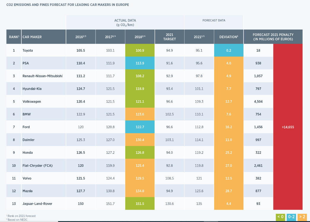Viewport: 310px width, 222px height.
Task: Click the 'ACTUAL DATA' group header
Action: pyautogui.click(x=125, y=22)
